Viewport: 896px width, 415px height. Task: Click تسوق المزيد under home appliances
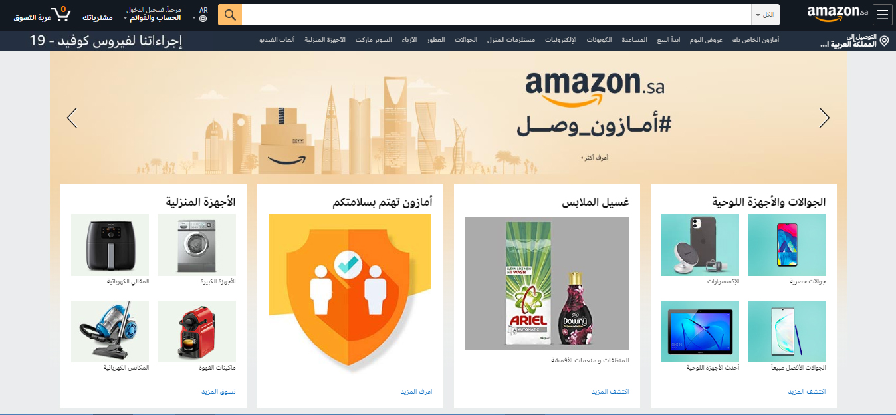tap(219, 392)
